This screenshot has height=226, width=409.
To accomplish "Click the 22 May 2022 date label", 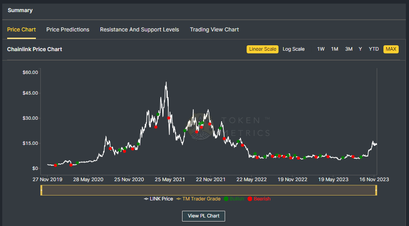I will tap(252, 179).
